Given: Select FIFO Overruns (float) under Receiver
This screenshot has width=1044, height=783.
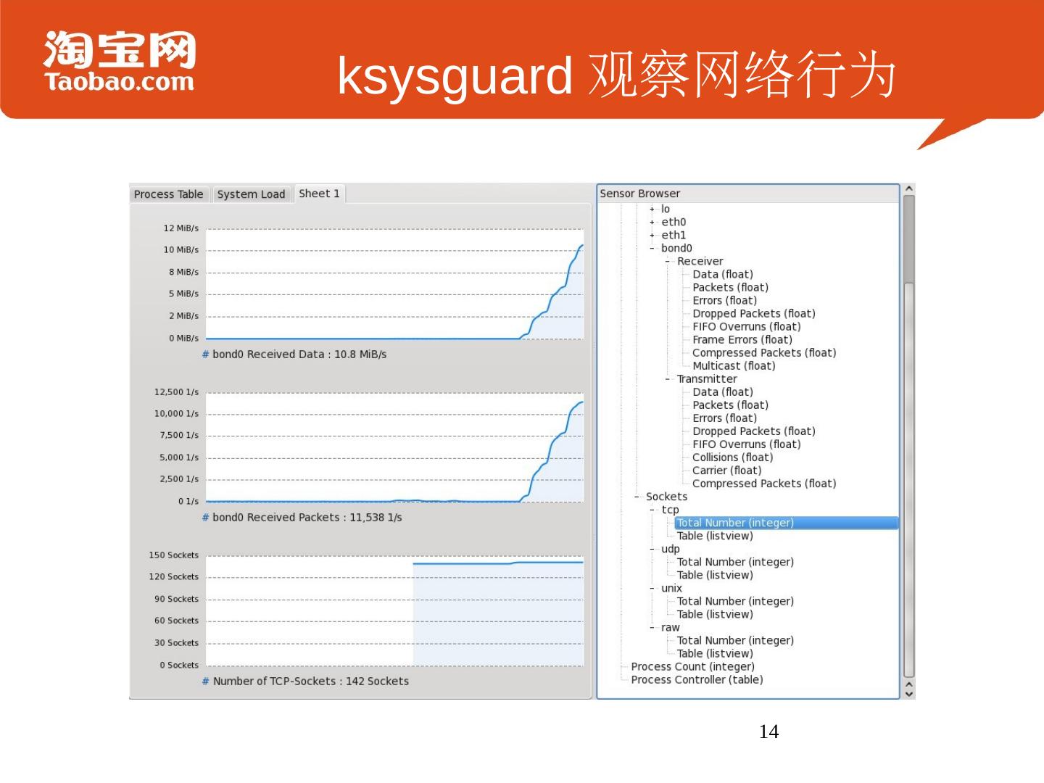Looking at the screenshot, I should pos(746,327).
